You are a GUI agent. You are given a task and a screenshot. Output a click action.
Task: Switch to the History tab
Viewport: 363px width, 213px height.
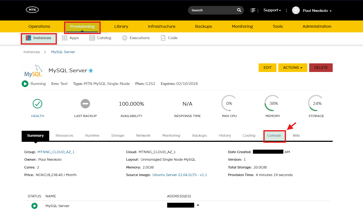pos(225,136)
